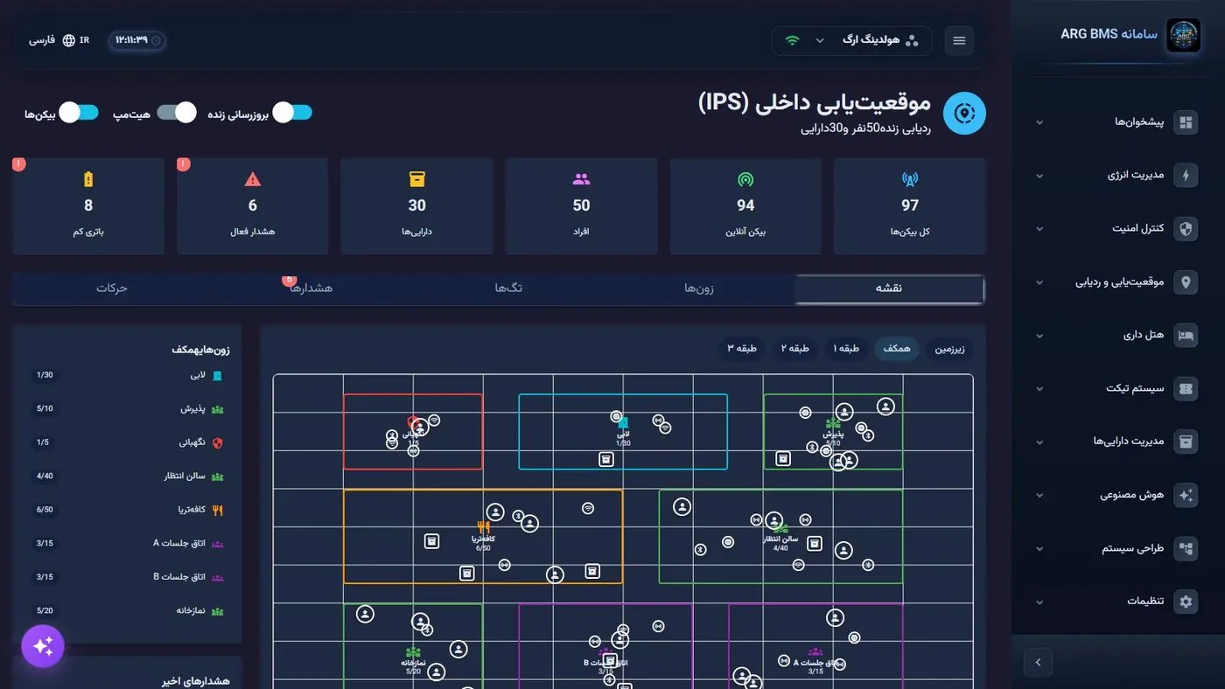Click the سالن انتظار zone row in list
This screenshot has width=1225, height=689.
pyautogui.click(x=127, y=477)
